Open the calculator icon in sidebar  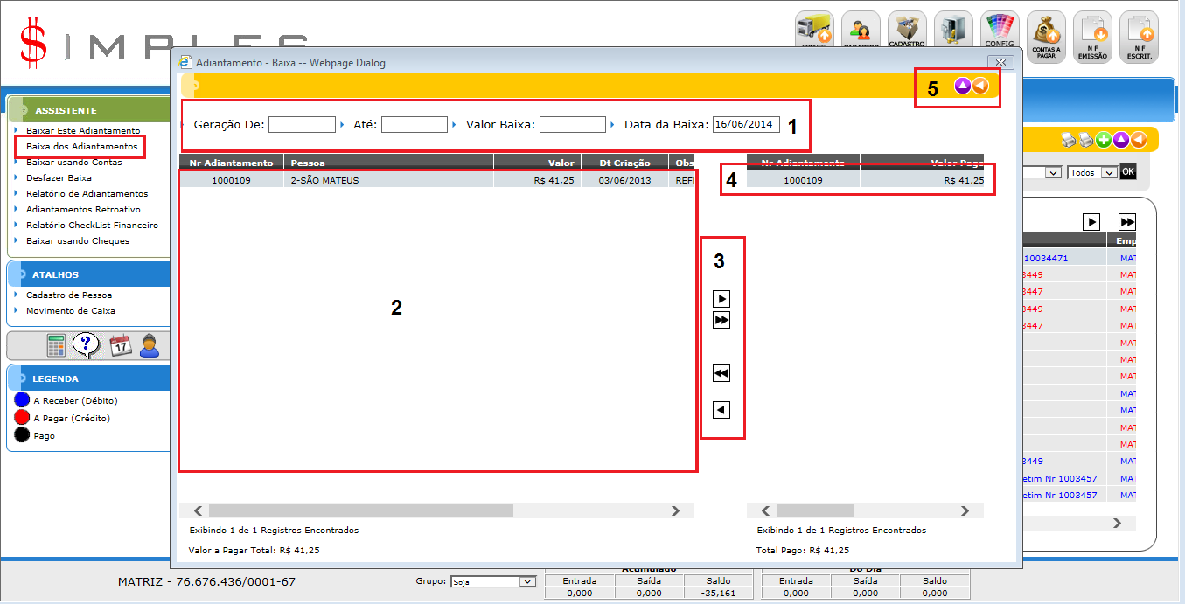pyautogui.click(x=57, y=346)
